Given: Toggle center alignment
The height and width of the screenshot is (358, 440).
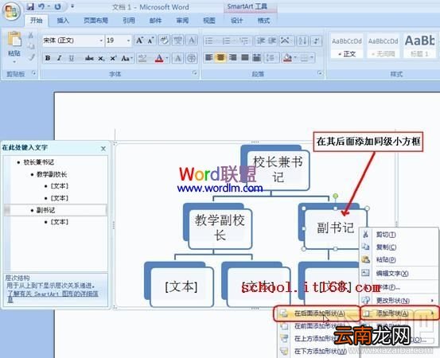Looking at the screenshot, I should [221, 58].
